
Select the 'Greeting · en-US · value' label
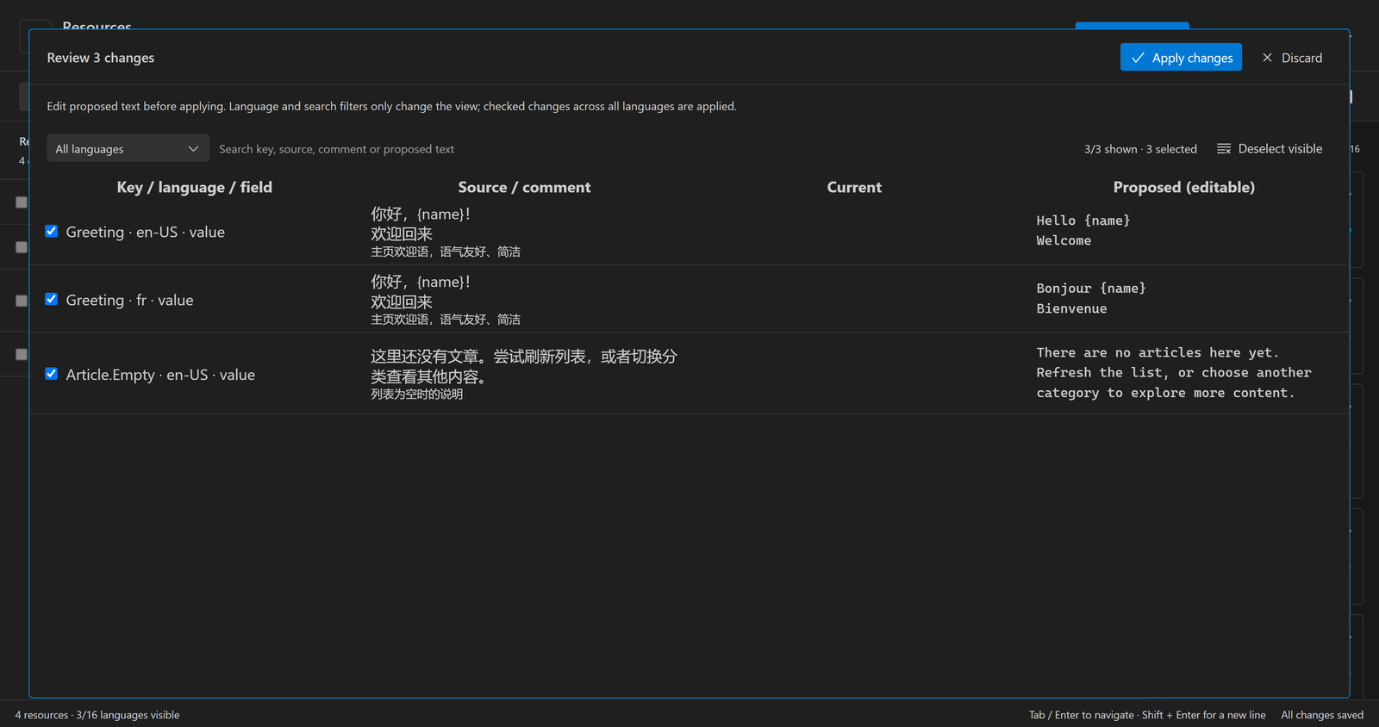[145, 232]
